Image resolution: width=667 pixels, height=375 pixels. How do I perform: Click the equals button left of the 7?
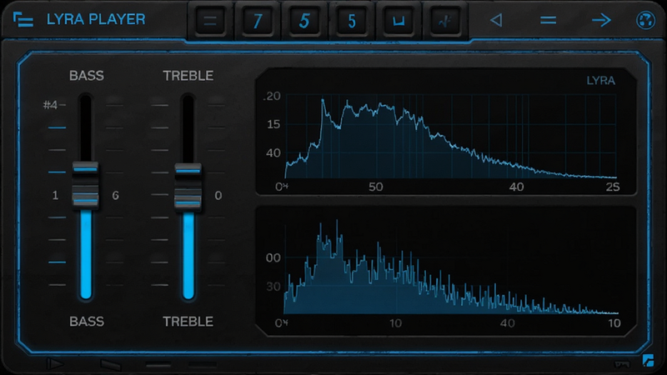coord(210,20)
